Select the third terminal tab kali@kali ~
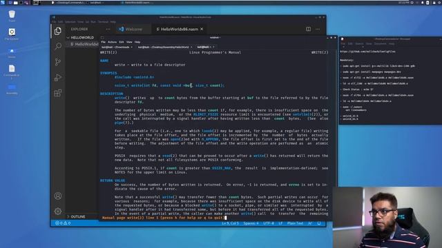442x248 pixels. 205,47
